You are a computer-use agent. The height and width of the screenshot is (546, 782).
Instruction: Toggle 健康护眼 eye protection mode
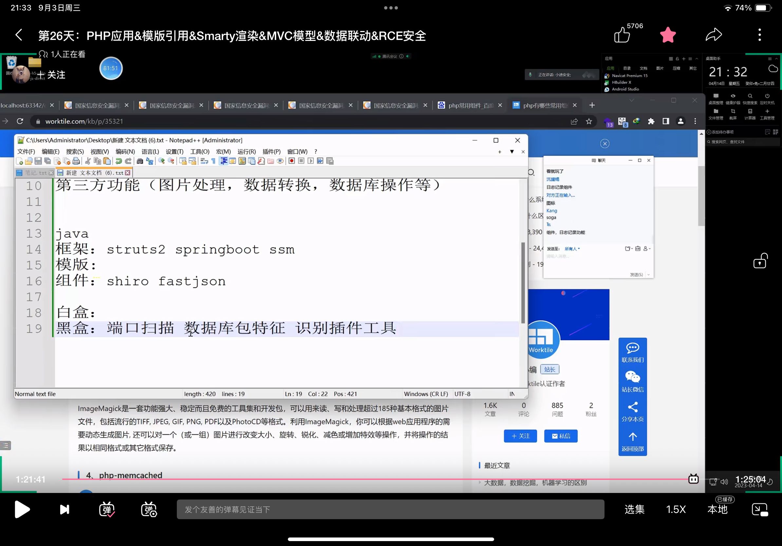pyautogui.click(x=733, y=99)
